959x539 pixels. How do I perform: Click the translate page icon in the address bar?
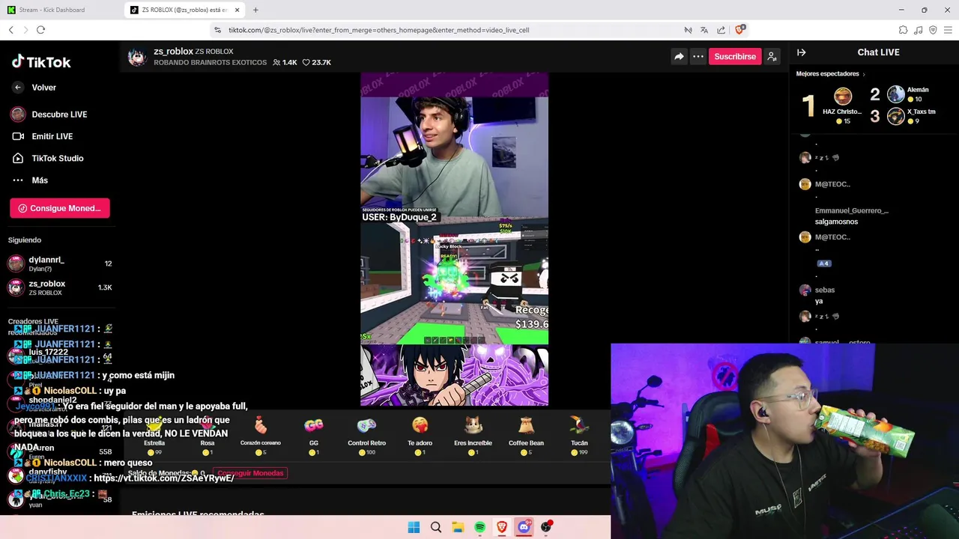tap(704, 30)
